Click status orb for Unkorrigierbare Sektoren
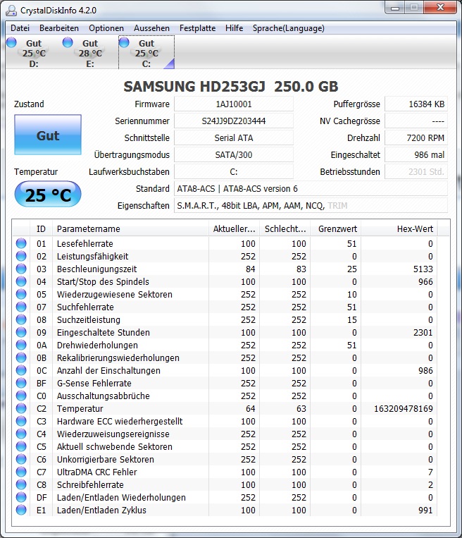 (21, 459)
